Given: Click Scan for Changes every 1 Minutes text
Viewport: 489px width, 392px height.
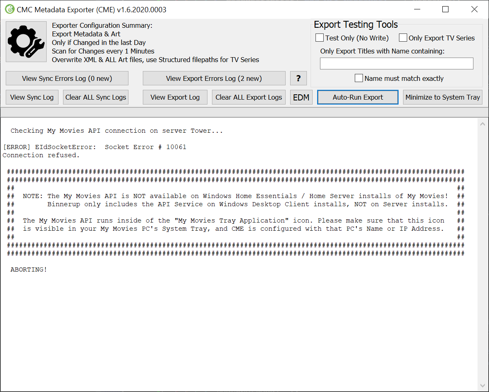Looking at the screenshot, I should (x=103, y=51).
